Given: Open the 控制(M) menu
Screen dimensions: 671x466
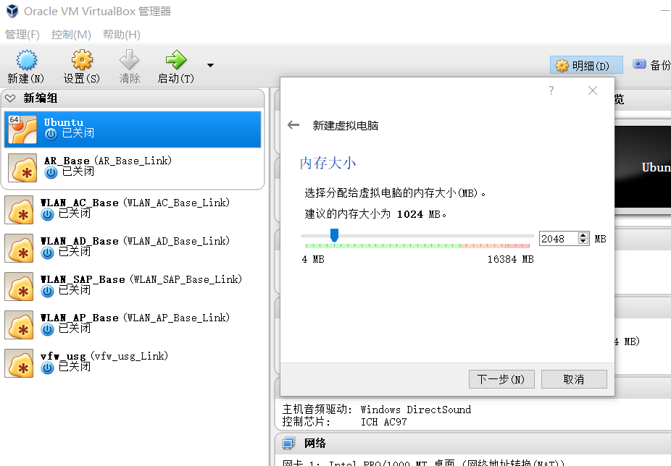Looking at the screenshot, I should (71, 35).
